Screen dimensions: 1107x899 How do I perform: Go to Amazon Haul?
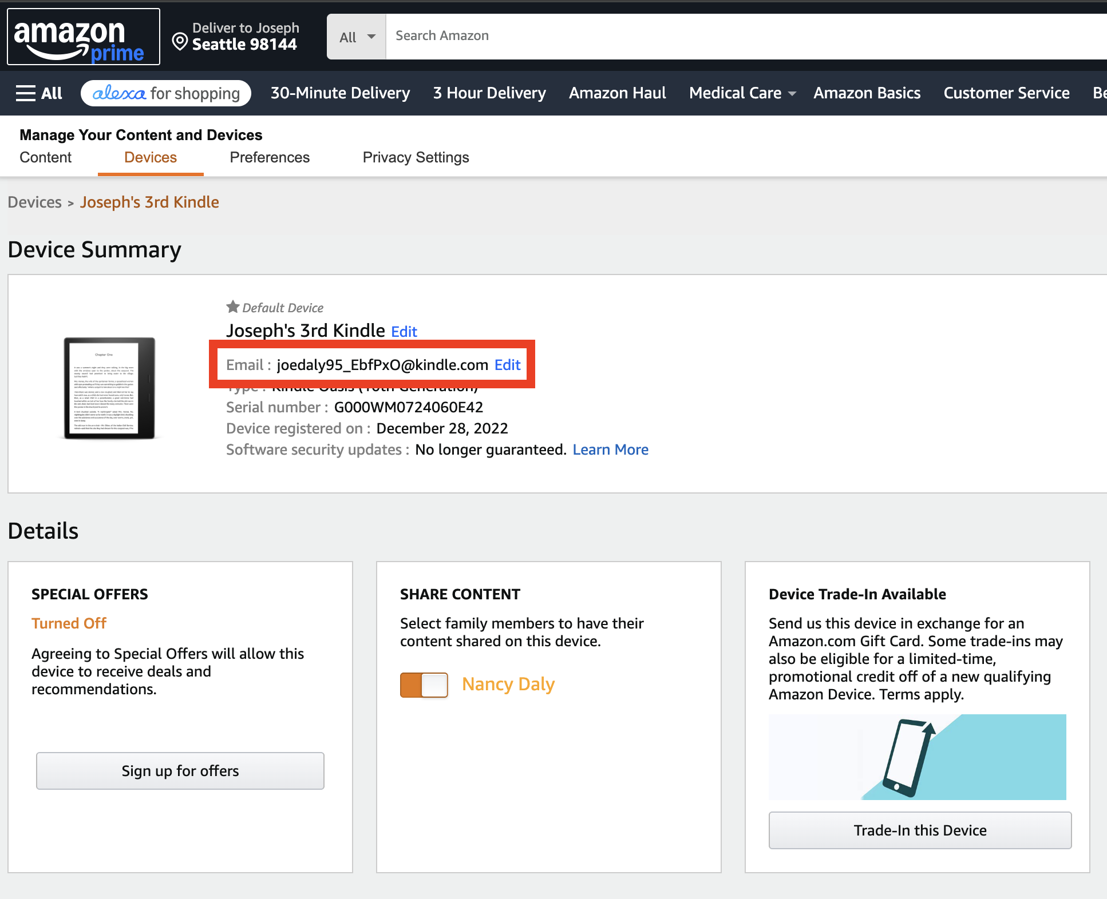[618, 93]
